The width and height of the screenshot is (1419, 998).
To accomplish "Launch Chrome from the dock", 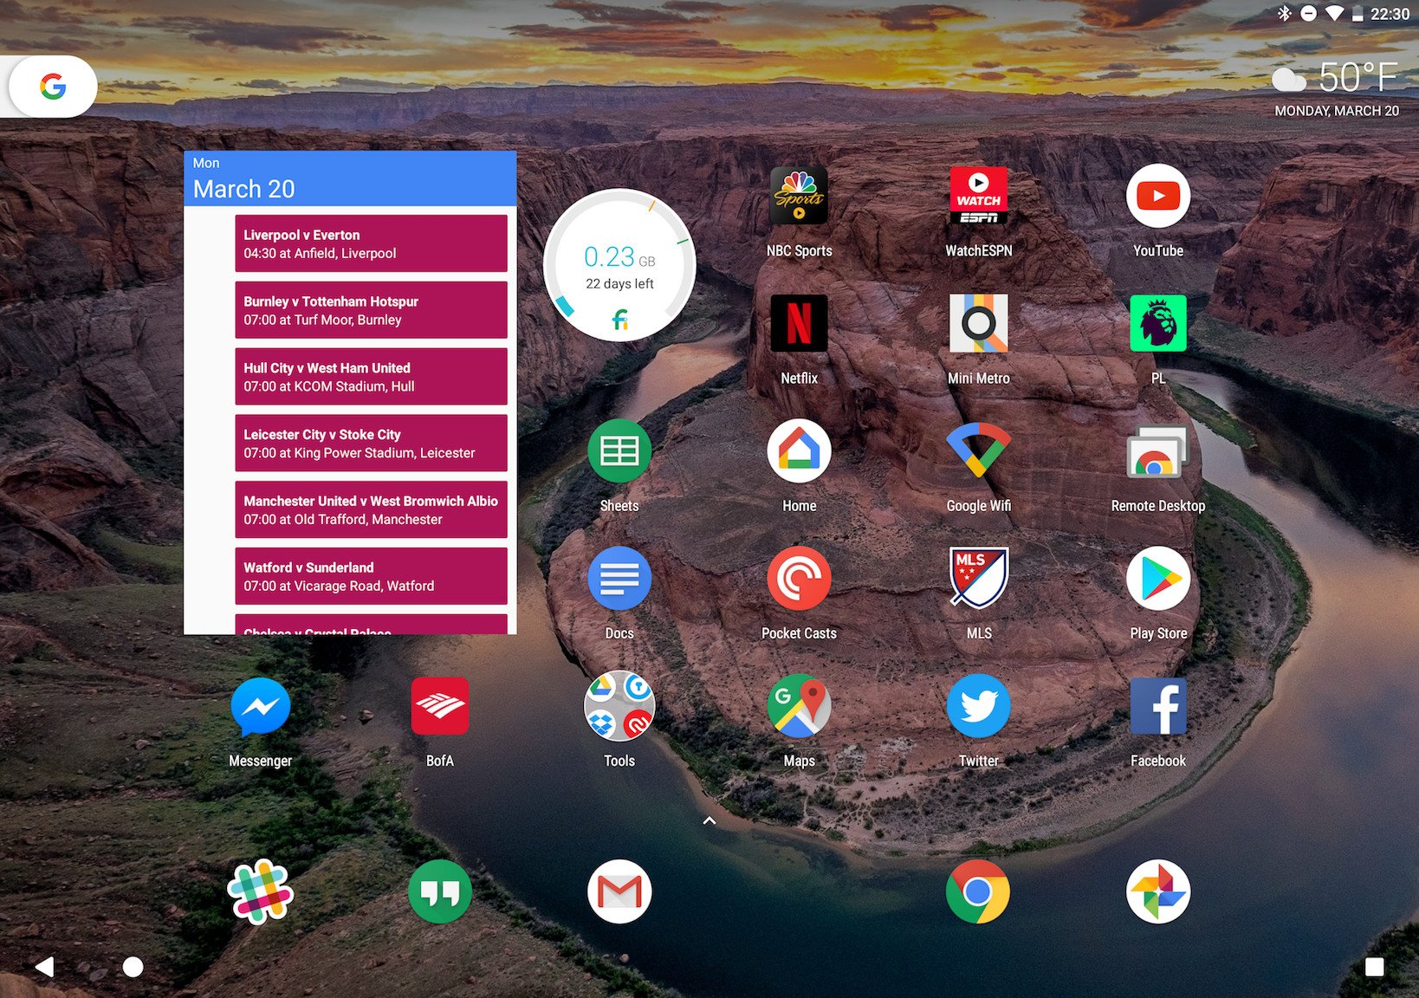I will tap(978, 891).
